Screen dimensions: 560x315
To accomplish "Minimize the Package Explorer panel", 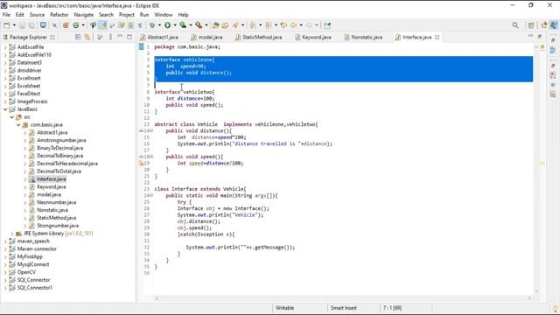I will coord(121,37).
